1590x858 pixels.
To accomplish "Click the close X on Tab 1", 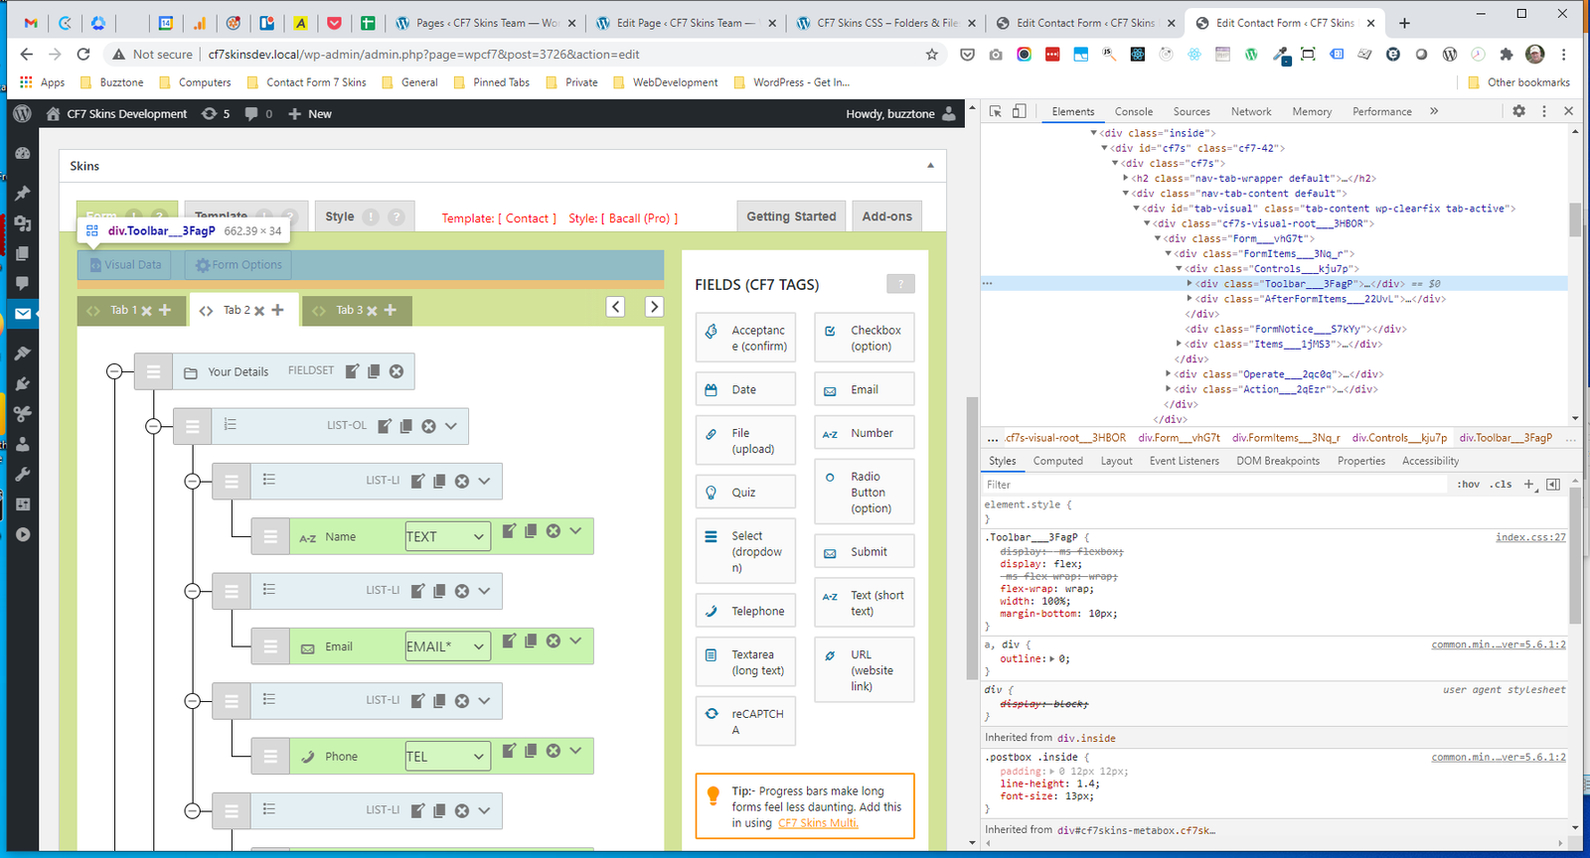I will [146, 311].
